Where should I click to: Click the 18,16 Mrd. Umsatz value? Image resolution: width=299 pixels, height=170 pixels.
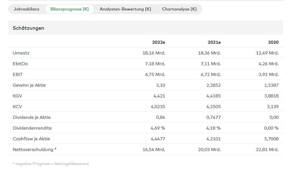coord(154,53)
